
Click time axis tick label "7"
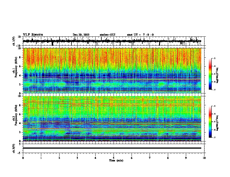click(x=150, y=158)
